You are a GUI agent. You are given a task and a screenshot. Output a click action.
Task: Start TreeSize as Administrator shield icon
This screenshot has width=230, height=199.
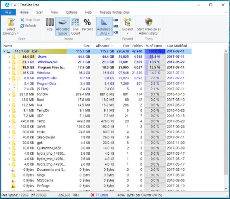149,22
